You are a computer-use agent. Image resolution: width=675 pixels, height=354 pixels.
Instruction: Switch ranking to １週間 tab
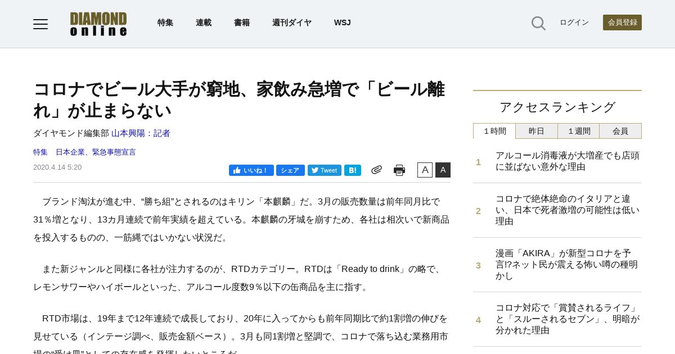click(x=578, y=131)
